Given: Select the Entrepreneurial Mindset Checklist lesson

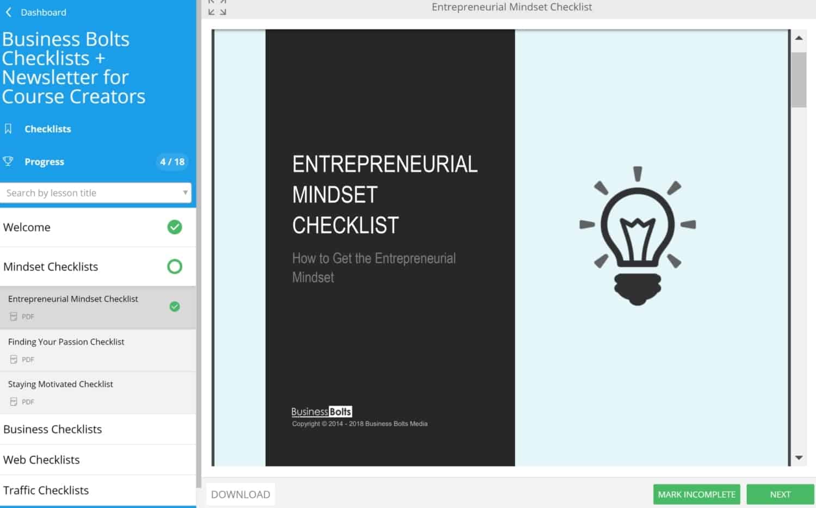Looking at the screenshot, I should (98, 307).
